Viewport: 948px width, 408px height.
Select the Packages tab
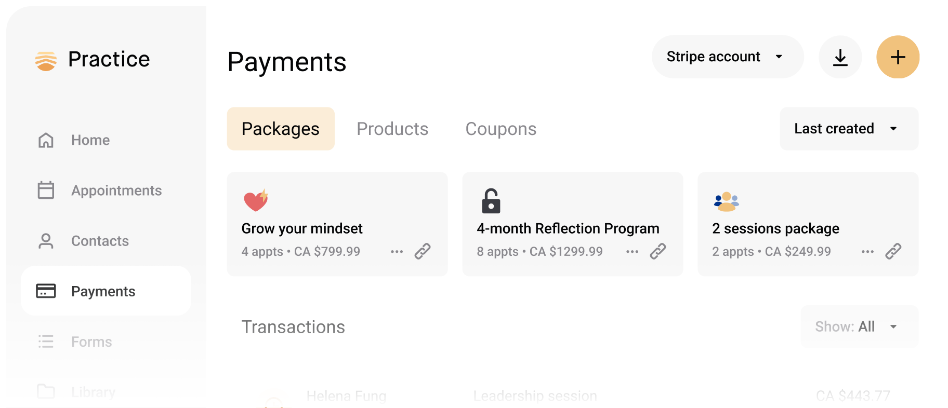[281, 129]
